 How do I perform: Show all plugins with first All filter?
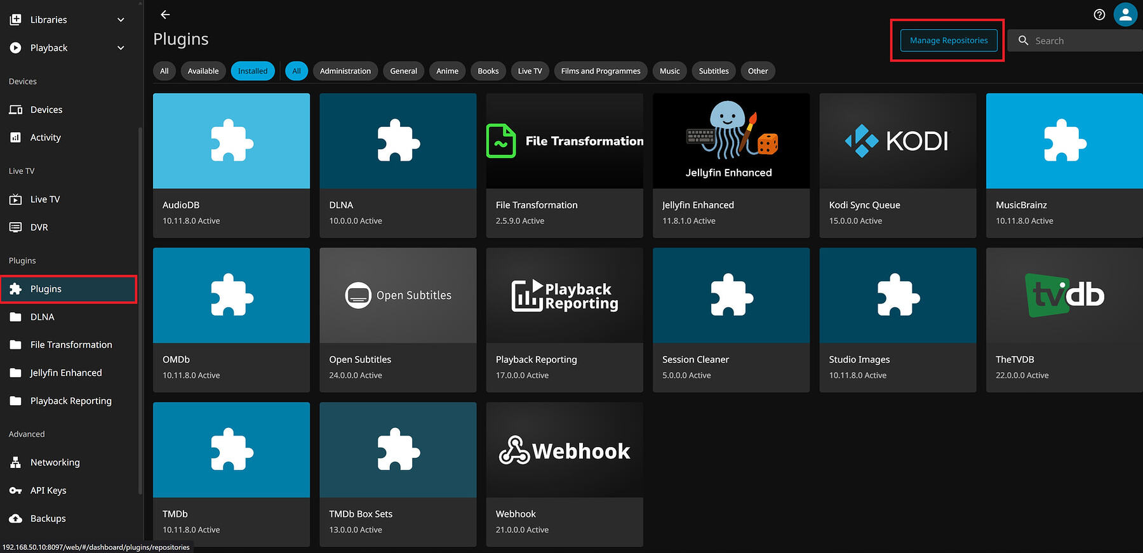tap(164, 71)
